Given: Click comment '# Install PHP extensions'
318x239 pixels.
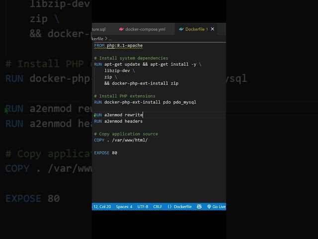Looking at the screenshot, I should tap(125, 96).
